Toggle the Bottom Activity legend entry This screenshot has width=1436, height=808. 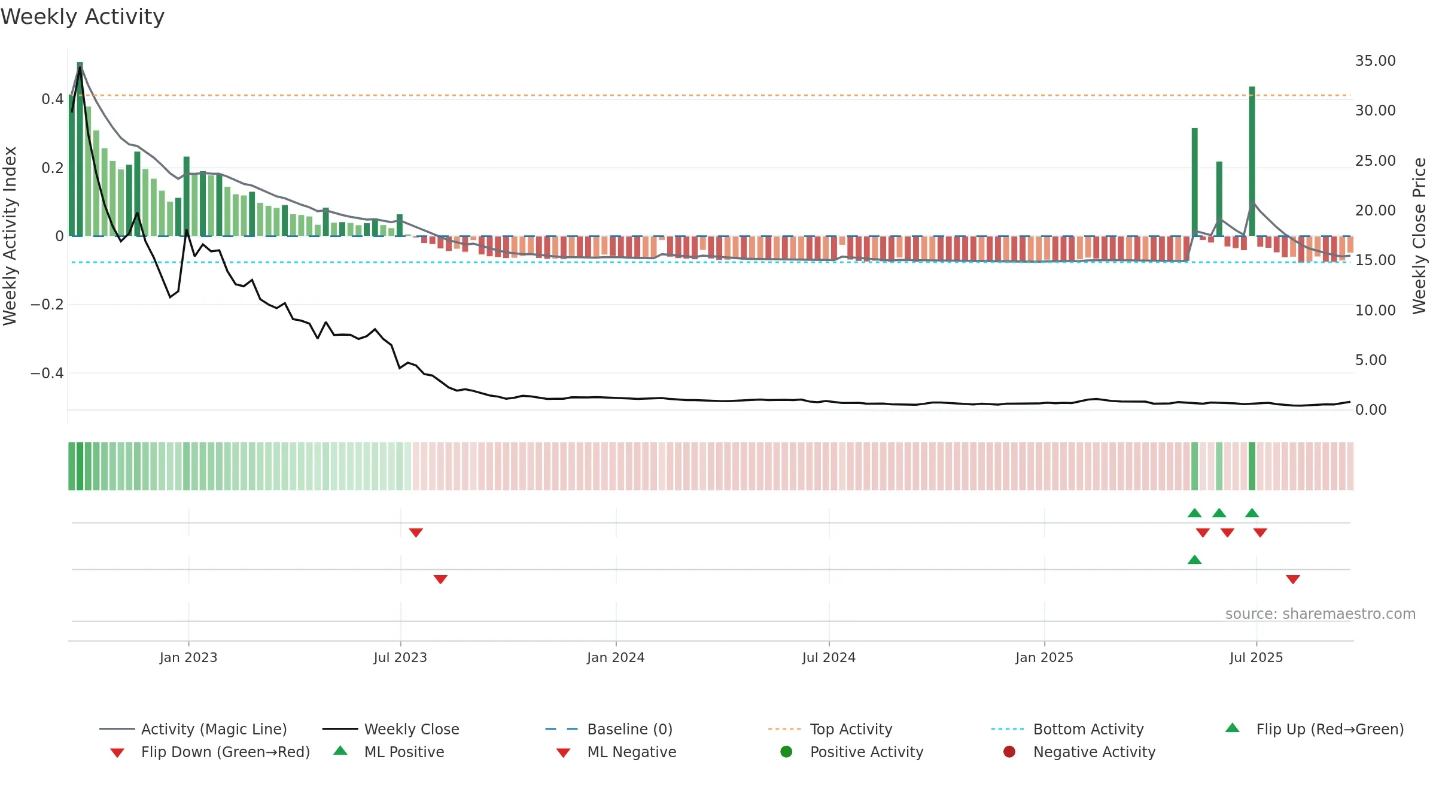[x=1067, y=729]
